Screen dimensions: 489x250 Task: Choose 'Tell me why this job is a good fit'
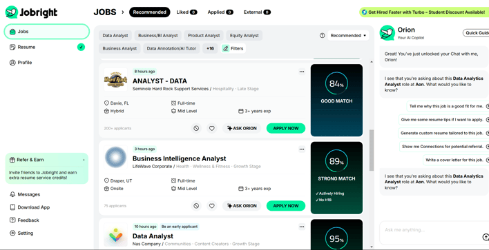[x=448, y=106]
